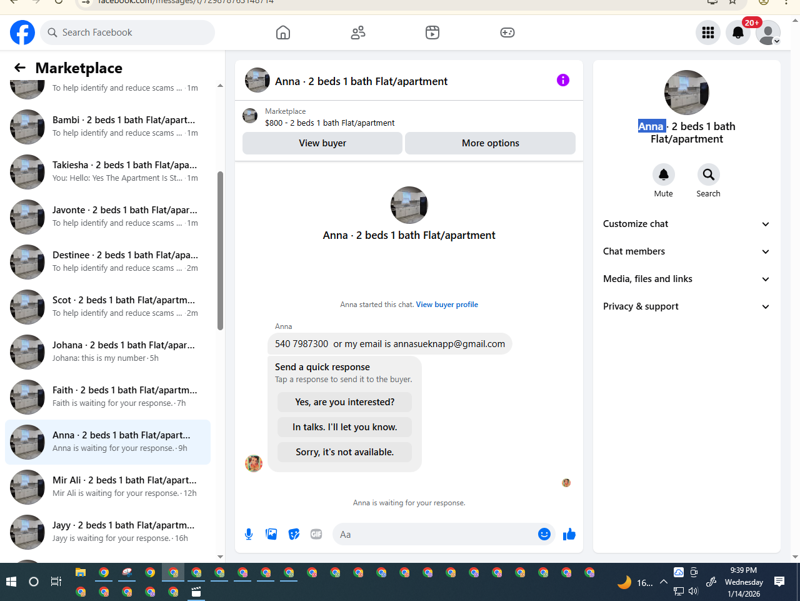Image resolution: width=800 pixels, height=601 pixels.
Task: Search in conversation magnifier icon
Action: tap(709, 174)
